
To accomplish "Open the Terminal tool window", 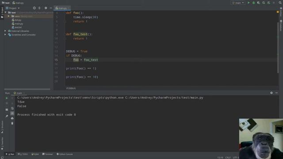I will (47, 154).
